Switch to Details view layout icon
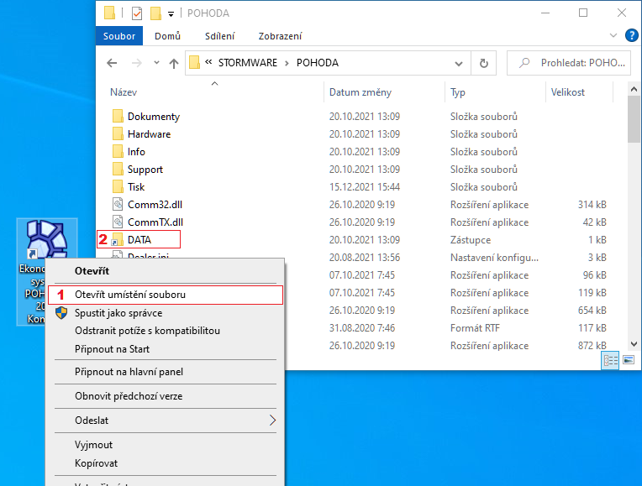This screenshot has width=642, height=486. click(x=610, y=360)
